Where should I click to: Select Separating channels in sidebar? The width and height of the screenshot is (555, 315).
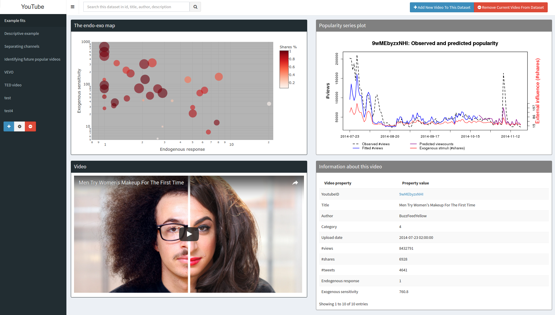click(22, 46)
